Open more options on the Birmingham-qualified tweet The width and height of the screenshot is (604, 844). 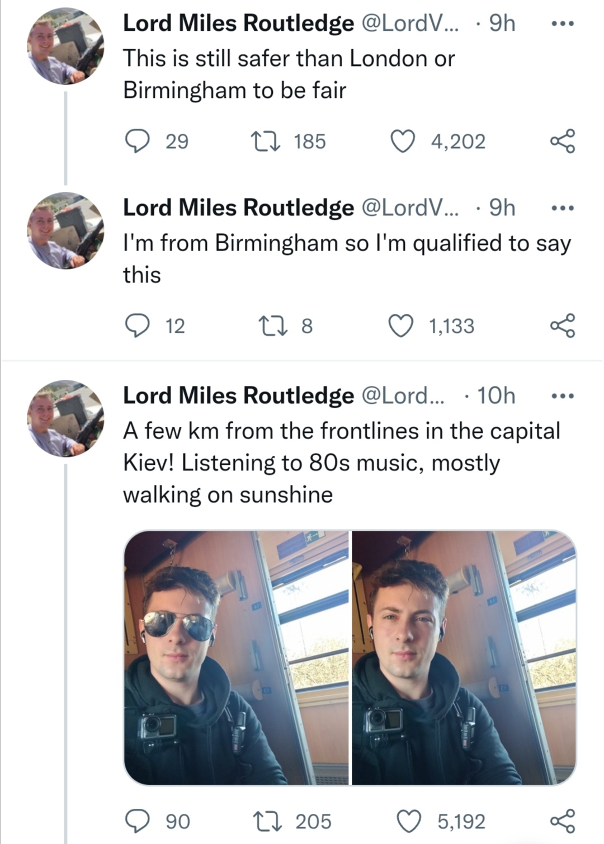(x=562, y=208)
